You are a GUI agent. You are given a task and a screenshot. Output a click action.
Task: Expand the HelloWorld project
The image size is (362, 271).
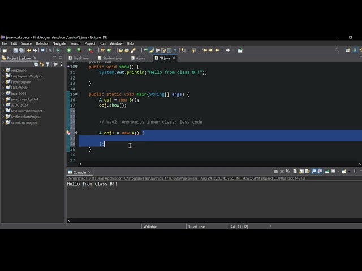click(x=3, y=88)
